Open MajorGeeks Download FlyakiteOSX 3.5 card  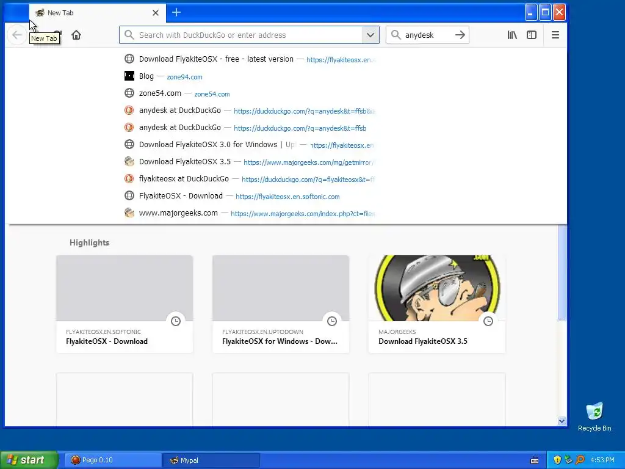[437, 304]
